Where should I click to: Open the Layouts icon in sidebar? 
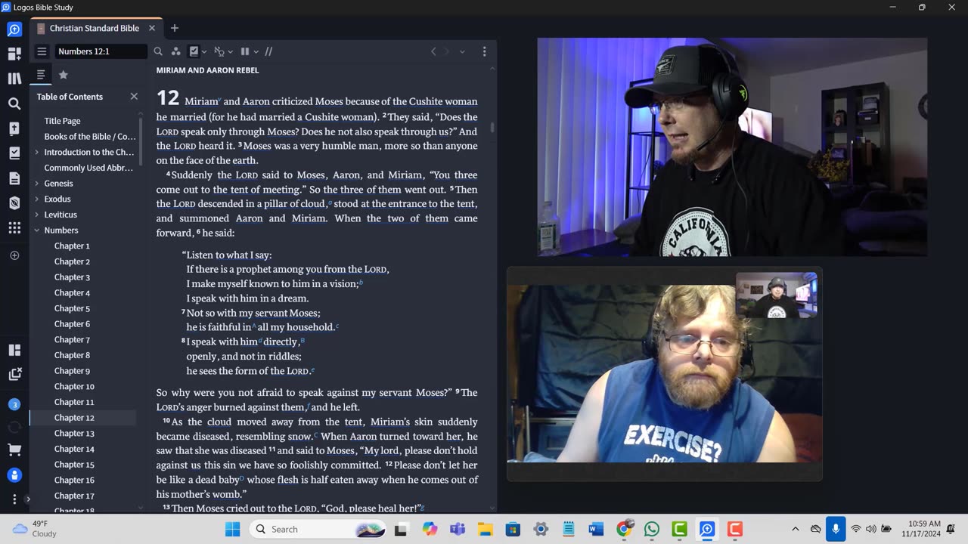coord(14,350)
